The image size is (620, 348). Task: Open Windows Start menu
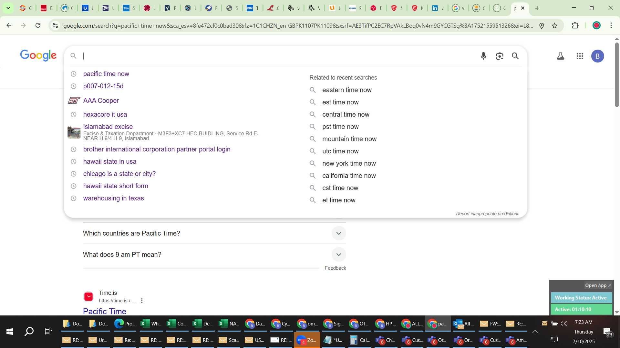coord(10,331)
